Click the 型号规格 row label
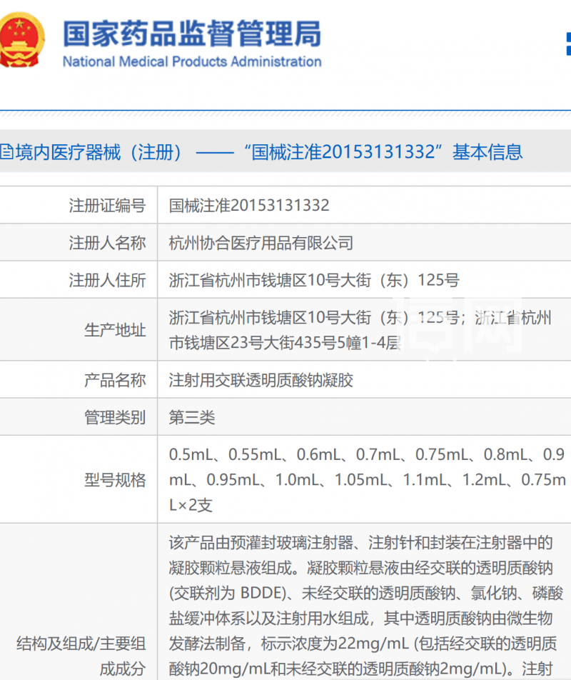The height and width of the screenshot is (680, 571). click(x=115, y=480)
